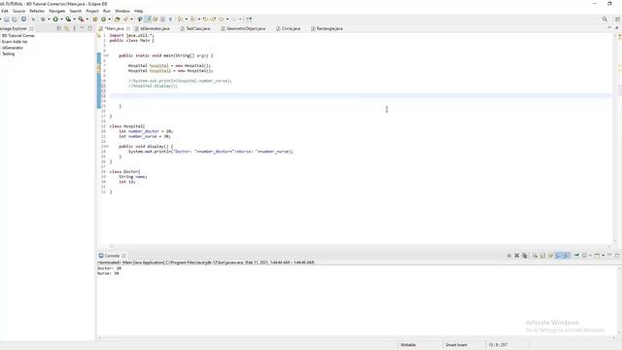Screen dimensions: 622x350
Task: Remove All Terminated Launches icon
Action: click(525, 256)
